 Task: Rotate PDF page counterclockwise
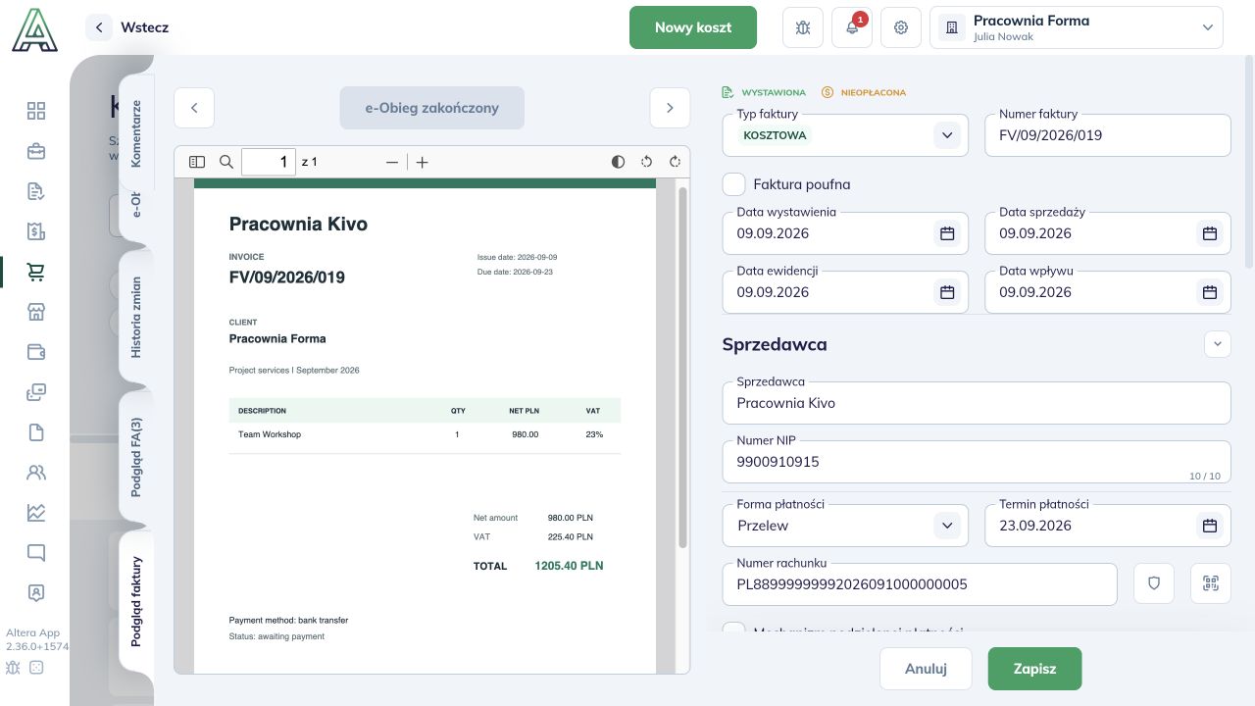coord(646,162)
